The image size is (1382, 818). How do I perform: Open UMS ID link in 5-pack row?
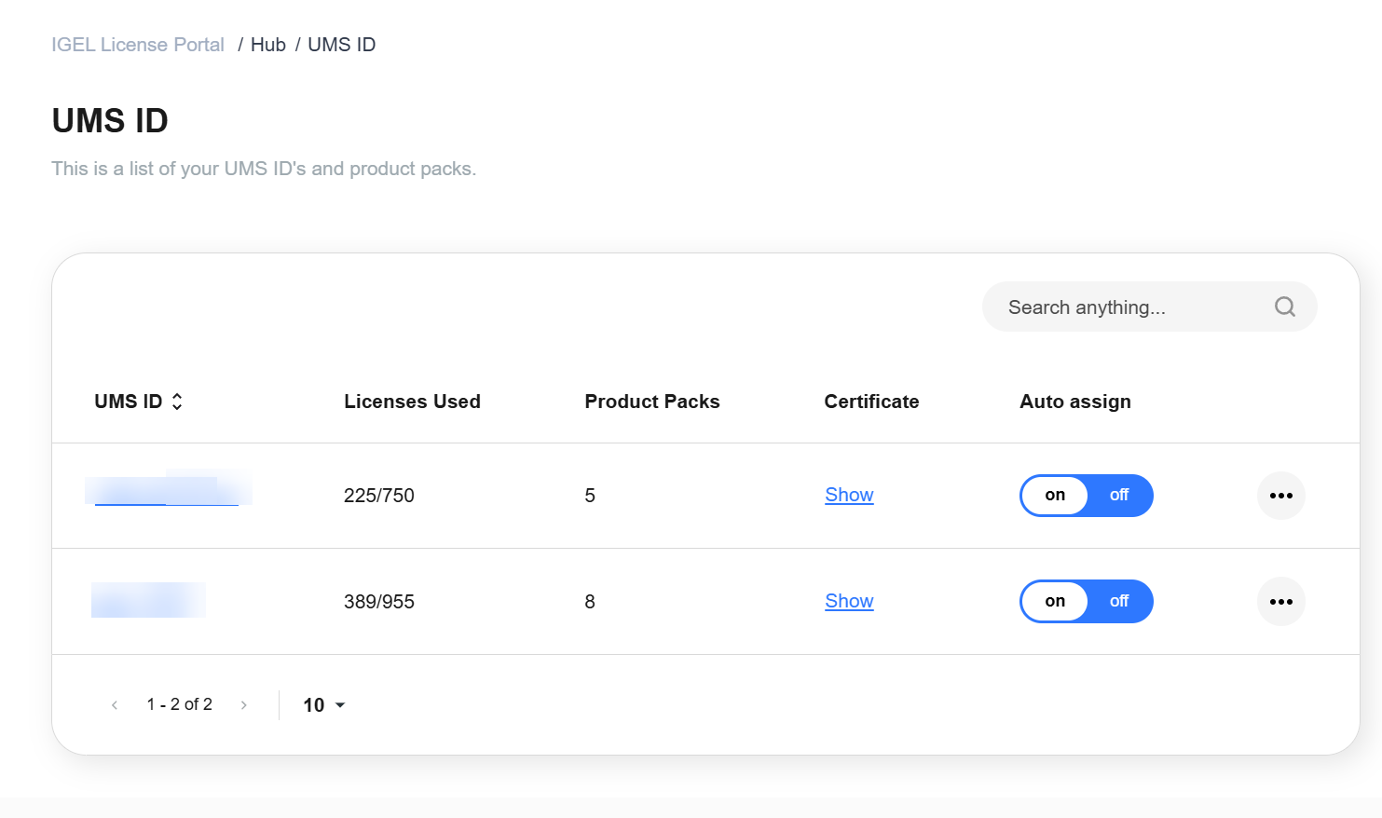(x=167, y=493)
